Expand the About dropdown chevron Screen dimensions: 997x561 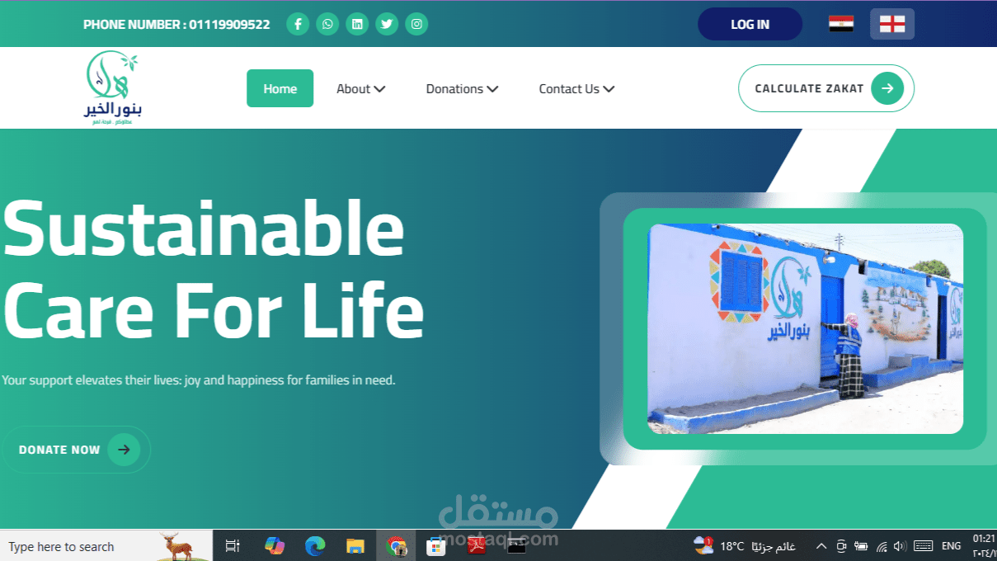coord(379,89)
